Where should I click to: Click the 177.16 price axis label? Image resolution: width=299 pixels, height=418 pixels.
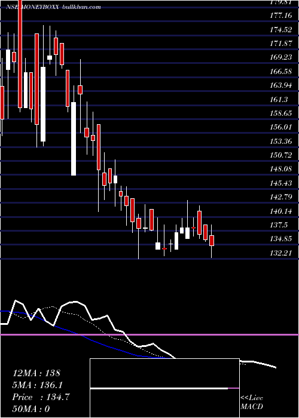pos(281,16)
